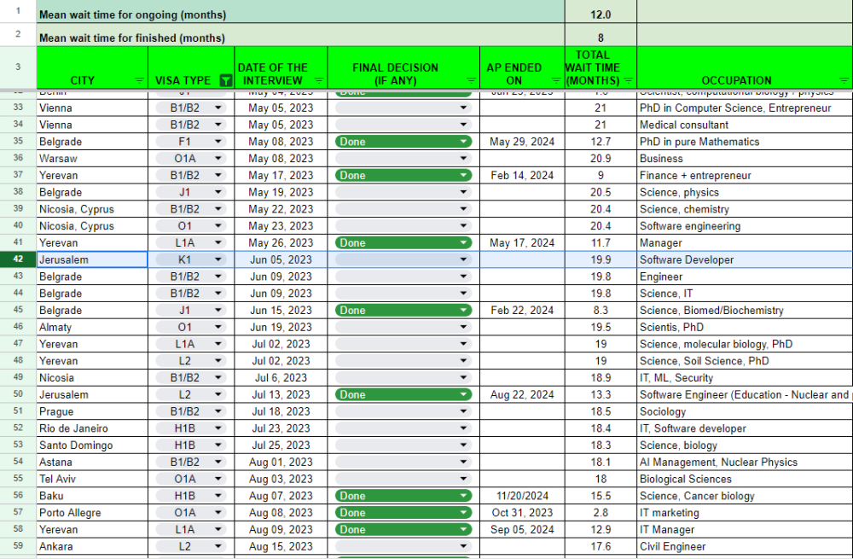
Task: Click the 'Oct 31, 2023' AP ended cell
Action: pos(522,513)
